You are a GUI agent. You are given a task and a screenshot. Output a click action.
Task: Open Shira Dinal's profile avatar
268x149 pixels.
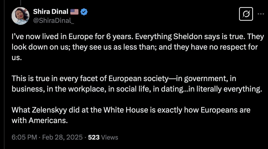[20, 15]
